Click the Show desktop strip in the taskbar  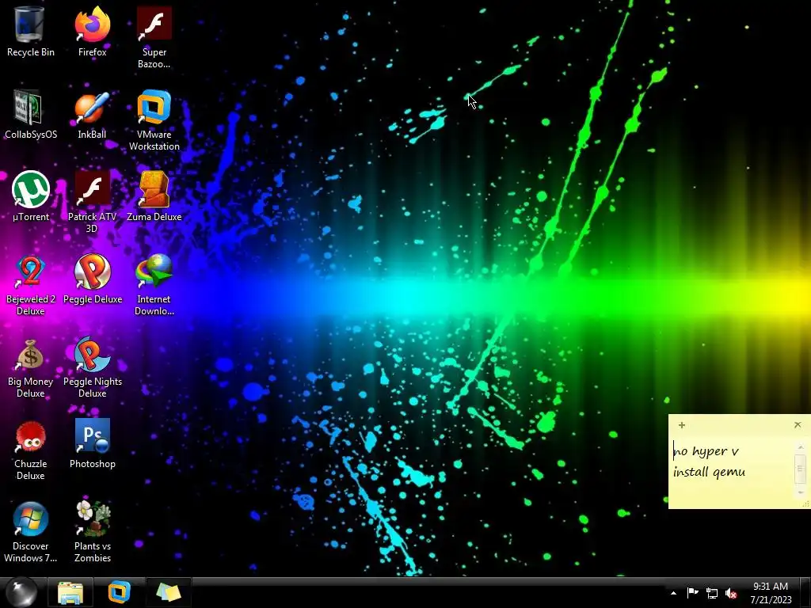[805, 593]
